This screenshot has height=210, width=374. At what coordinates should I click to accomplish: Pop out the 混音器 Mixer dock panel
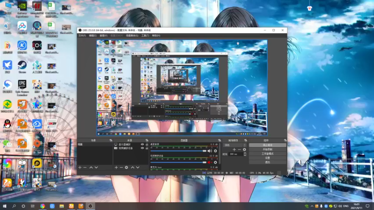[219, 140]
